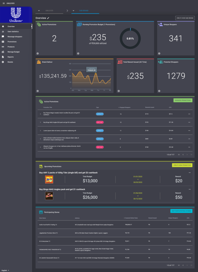Open three-dot menu for Tide upcoming promotion

point(190,173)
